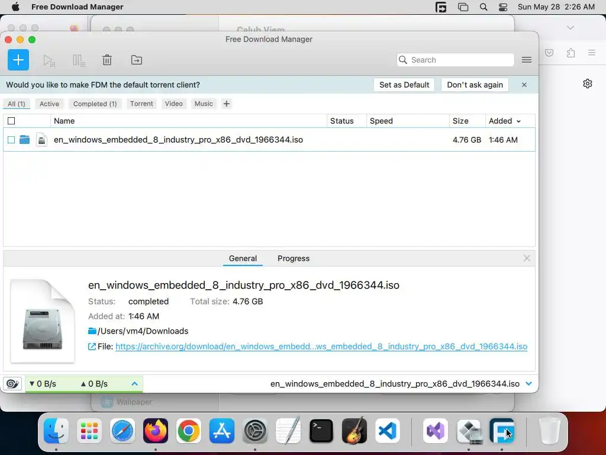
Task: Open Finder from the Dock
Action: pos(56,431)
